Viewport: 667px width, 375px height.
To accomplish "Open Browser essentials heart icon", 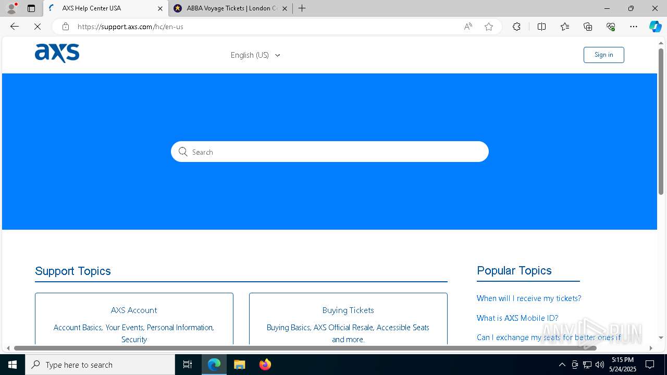I will point(611,27).
